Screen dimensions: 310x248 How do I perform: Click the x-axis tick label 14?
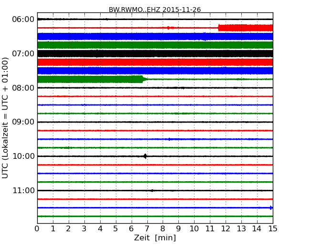pyautogui.click(x=257, y=229)
